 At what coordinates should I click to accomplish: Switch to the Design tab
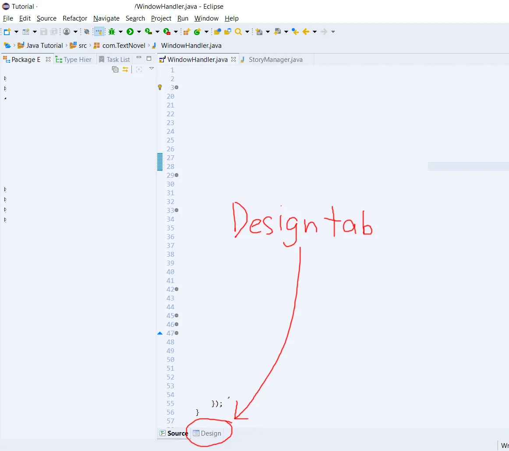[x=207, y=433]
